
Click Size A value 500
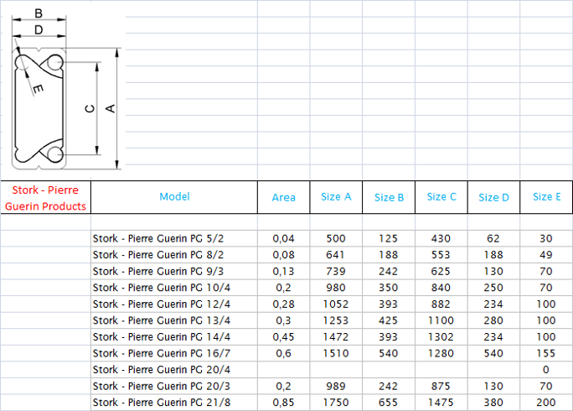pos(336,238)
